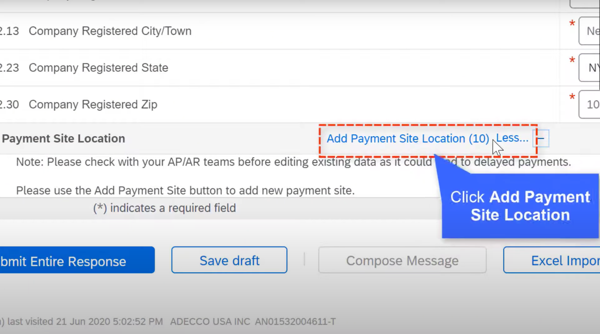Click the partially visible field above City/Town
The height and width of the screenshot is (334, 600).
(x=585, y=4)
